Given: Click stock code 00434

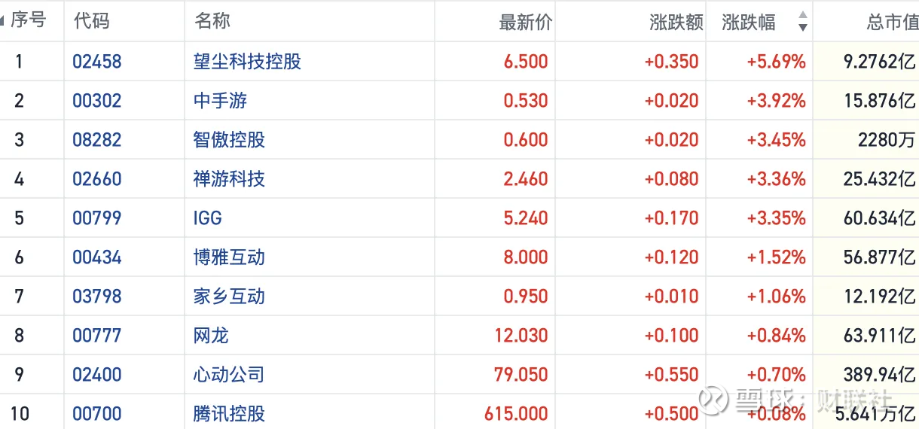Looking at the screenshot, I should tap(97, 257).
